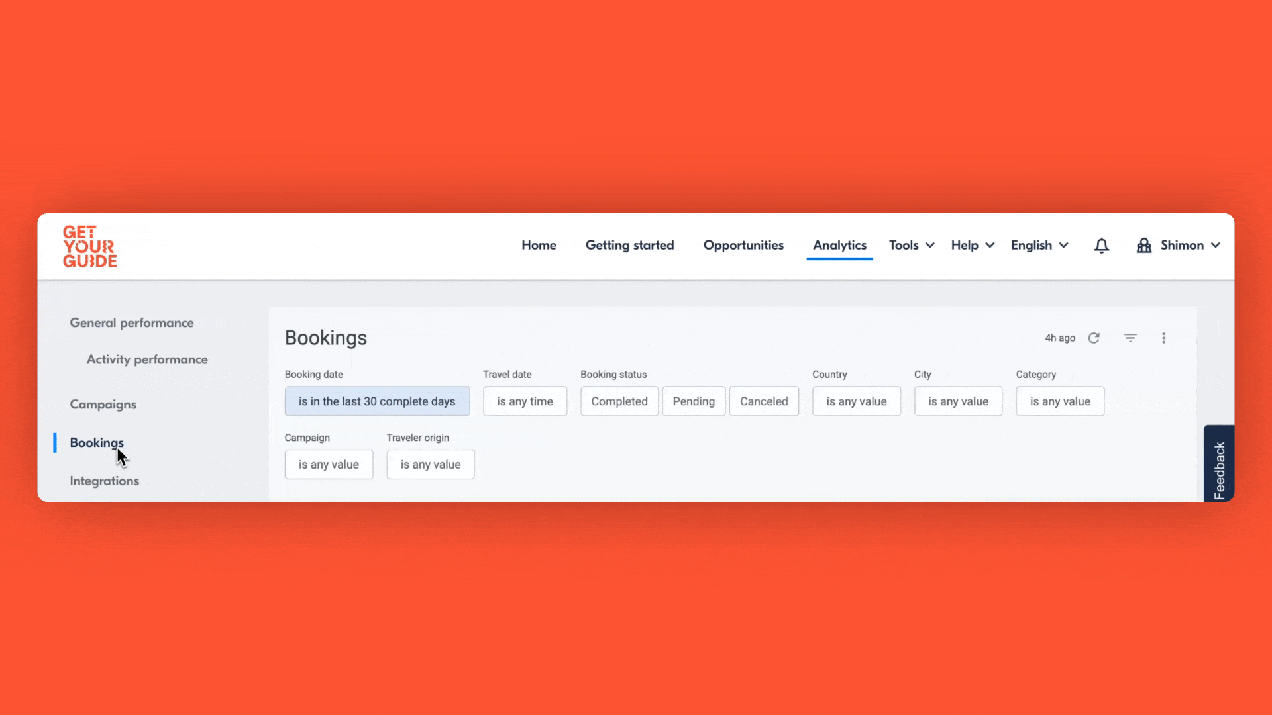
Task: Toggle the Canceled booking status filter
Action: click(x=764, y=401)
